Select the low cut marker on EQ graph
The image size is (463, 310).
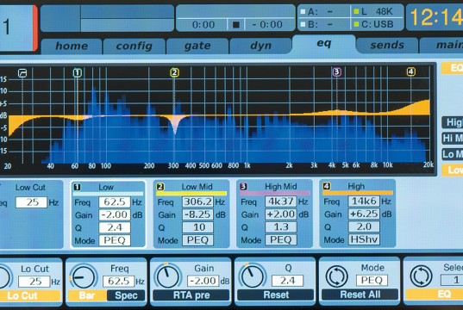point(22,73)
